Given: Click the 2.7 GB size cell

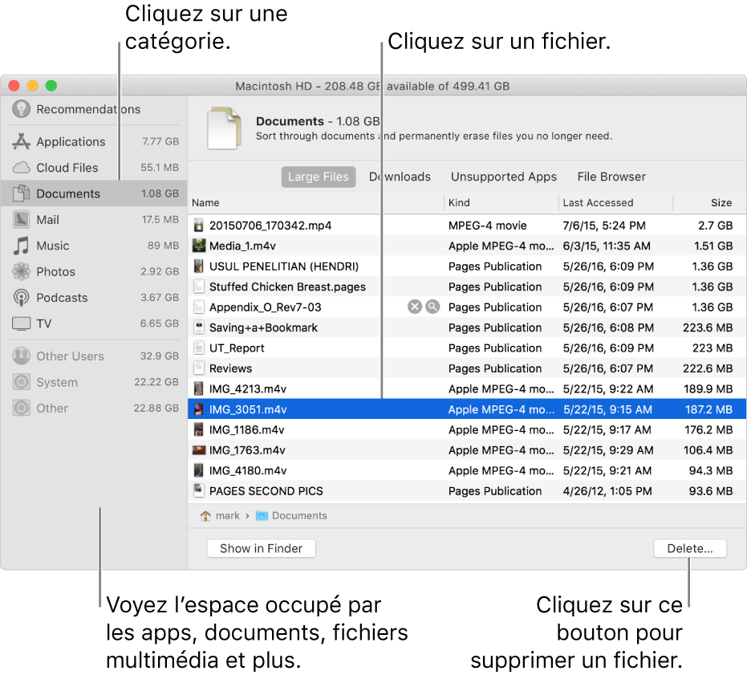Looking at the screenshot, I should [x=715, y=226].
